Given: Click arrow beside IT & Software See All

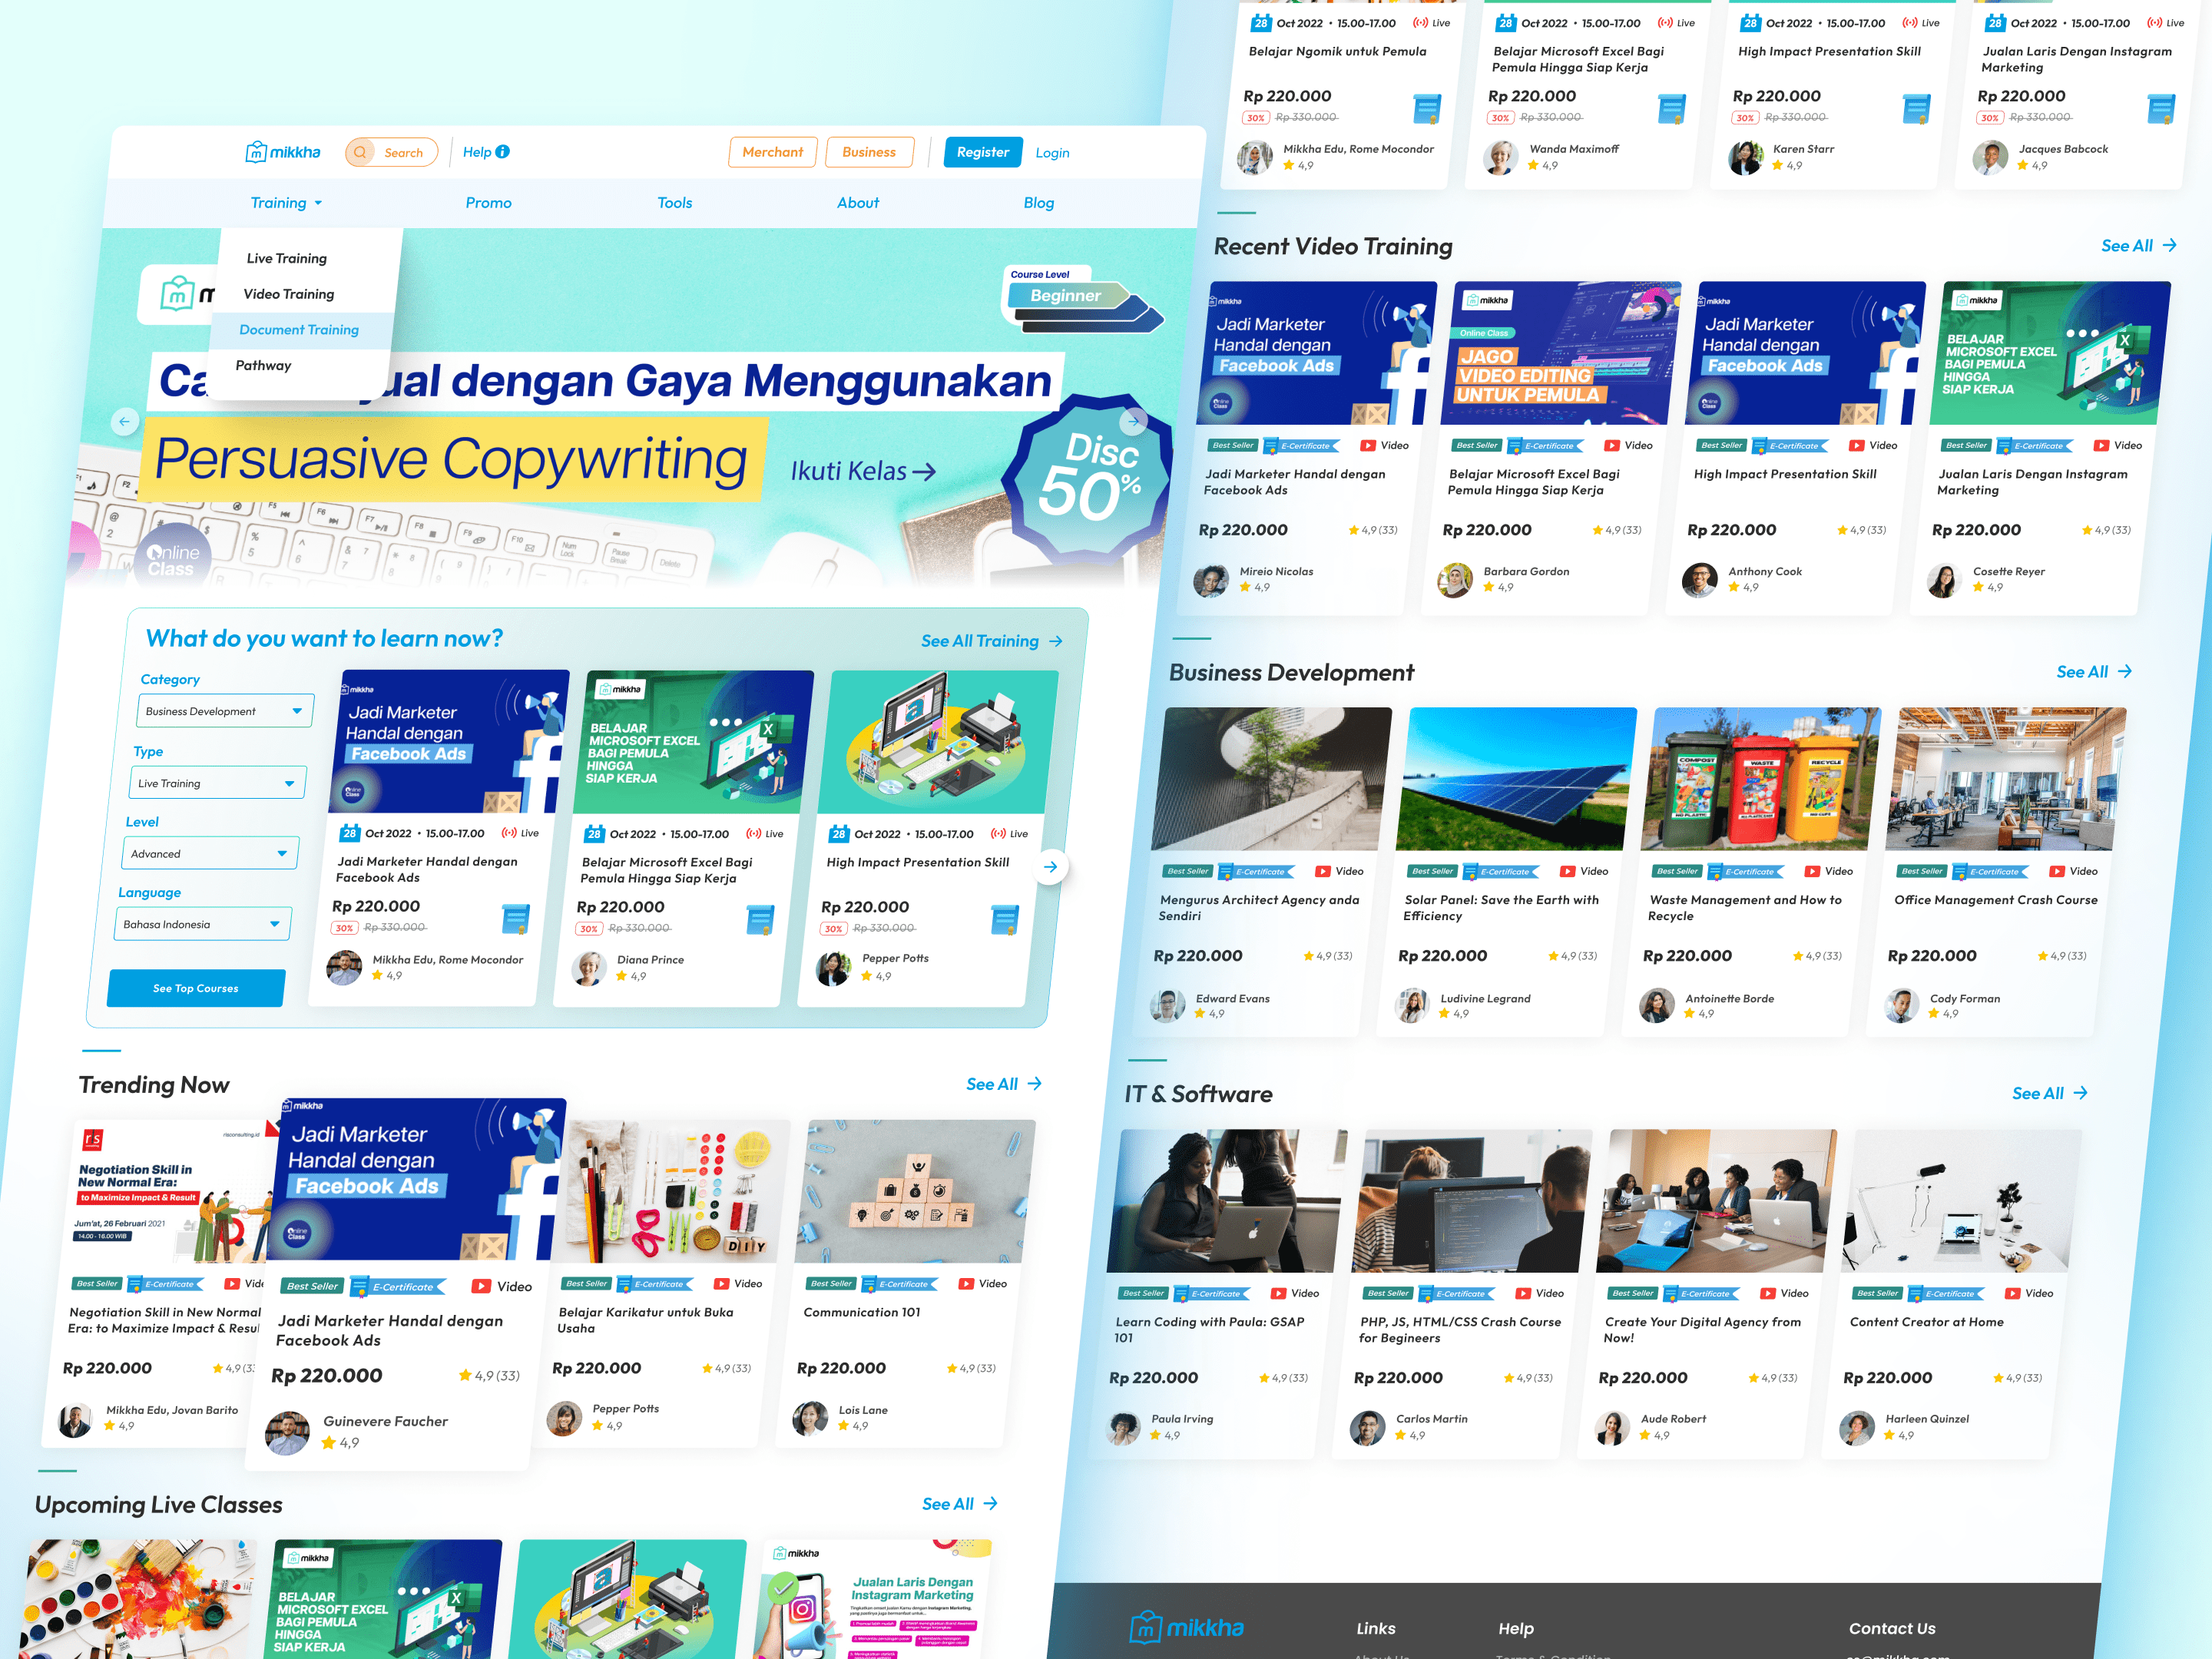Looking at the screenshot, I should pos(2081,1093).
